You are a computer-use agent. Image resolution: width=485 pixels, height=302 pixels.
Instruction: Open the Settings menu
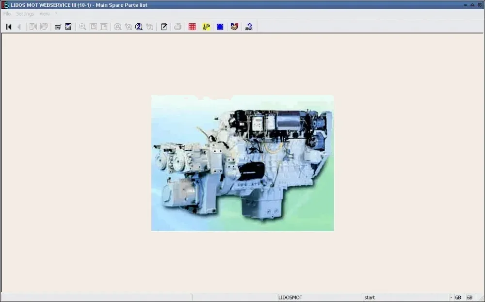pos(25,14)
